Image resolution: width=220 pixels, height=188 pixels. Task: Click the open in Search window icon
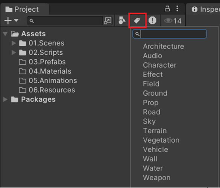(108, 21)
